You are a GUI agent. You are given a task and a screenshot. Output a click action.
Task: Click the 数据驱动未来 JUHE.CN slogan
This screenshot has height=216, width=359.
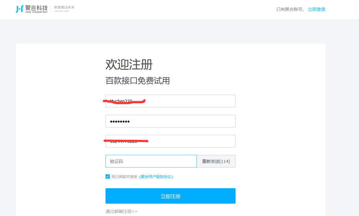pos(64,9)
